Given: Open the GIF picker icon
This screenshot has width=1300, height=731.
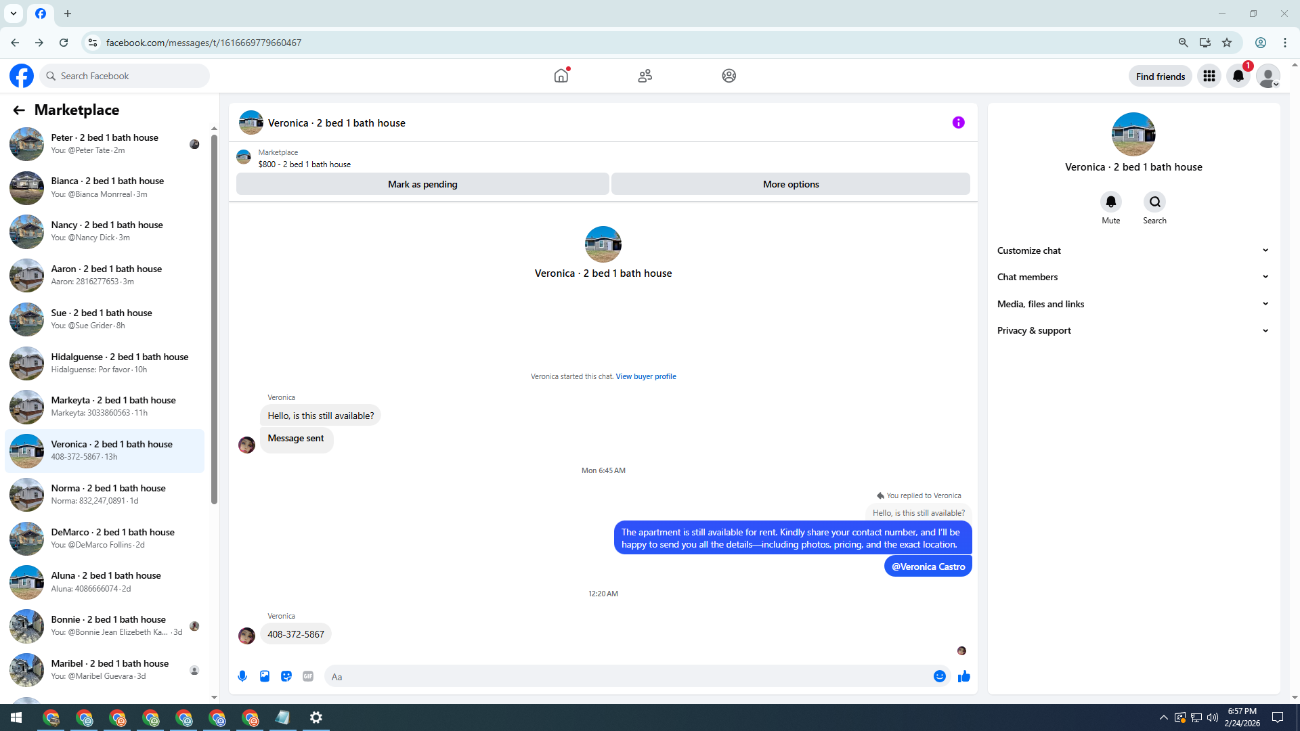Looking at the screenshot, I should [x=308, y=676].
